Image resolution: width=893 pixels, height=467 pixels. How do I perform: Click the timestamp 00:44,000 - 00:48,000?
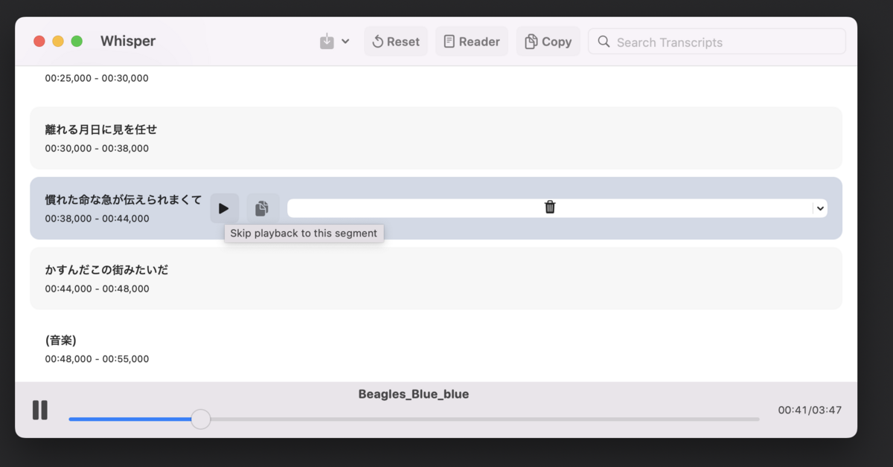tap(97, 289)
